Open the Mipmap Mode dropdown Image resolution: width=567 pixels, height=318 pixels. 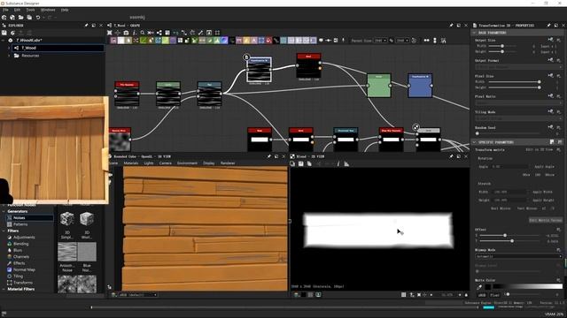(518, 256)
